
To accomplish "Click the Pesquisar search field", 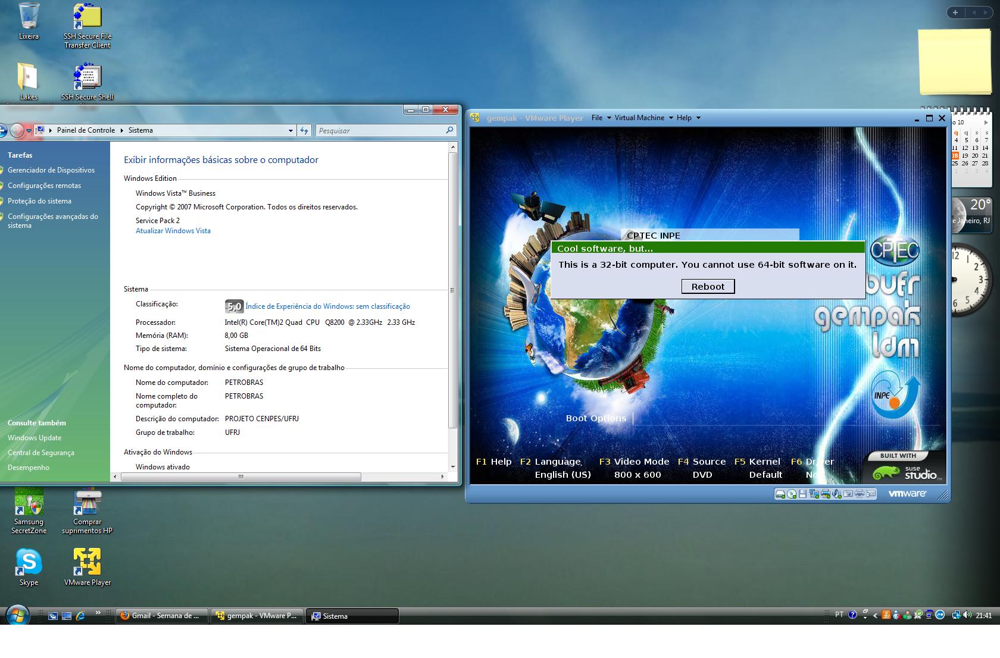I will pyautogui.click(x=381, y=130).
